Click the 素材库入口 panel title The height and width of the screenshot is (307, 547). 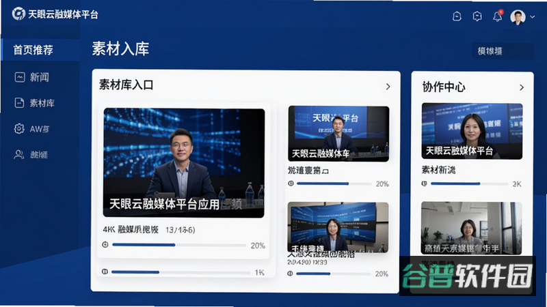point(126,85)
